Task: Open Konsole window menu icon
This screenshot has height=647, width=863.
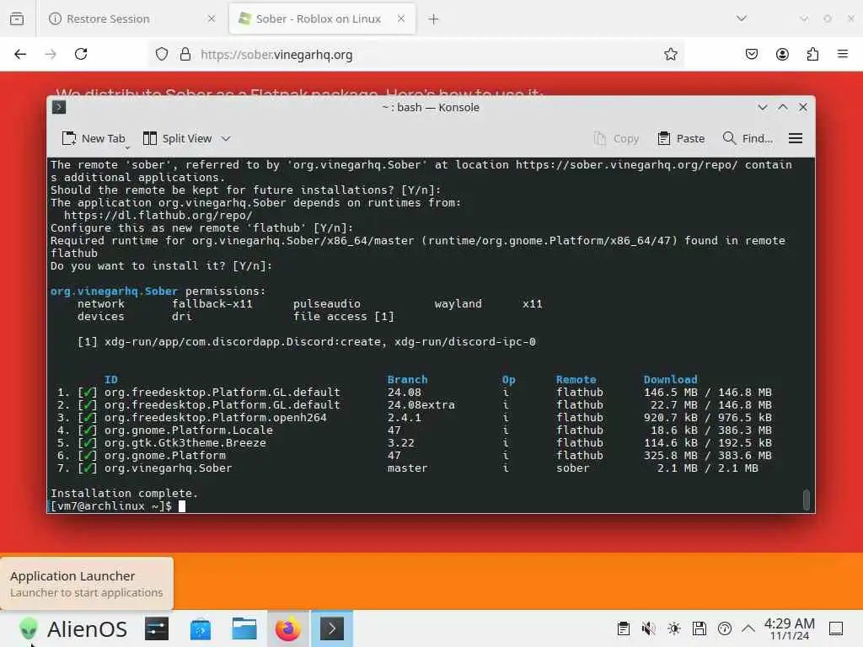Action: (x=59, y=107)
